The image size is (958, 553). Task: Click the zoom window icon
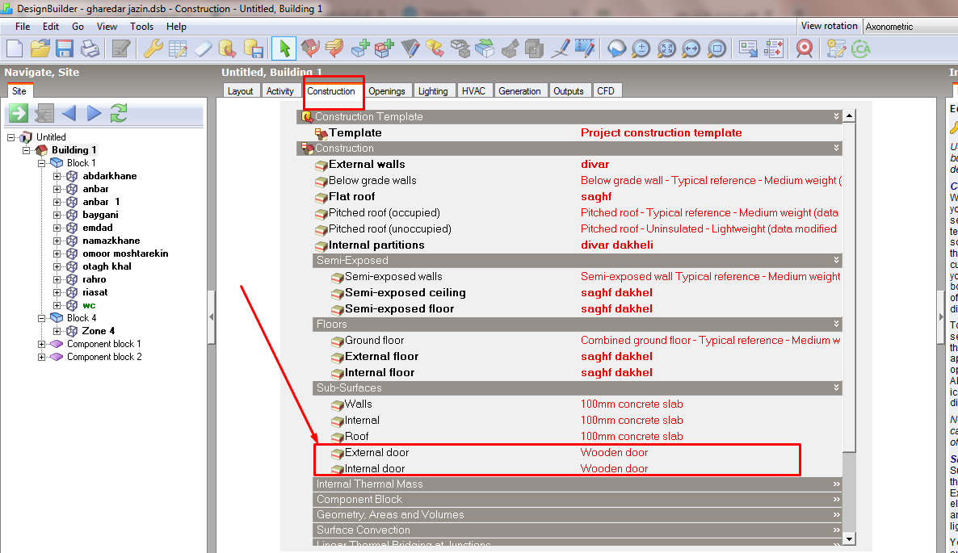[x=716, y=48]
